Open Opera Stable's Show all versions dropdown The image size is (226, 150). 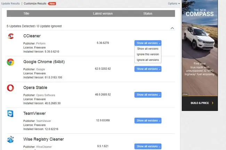(148, 95)
